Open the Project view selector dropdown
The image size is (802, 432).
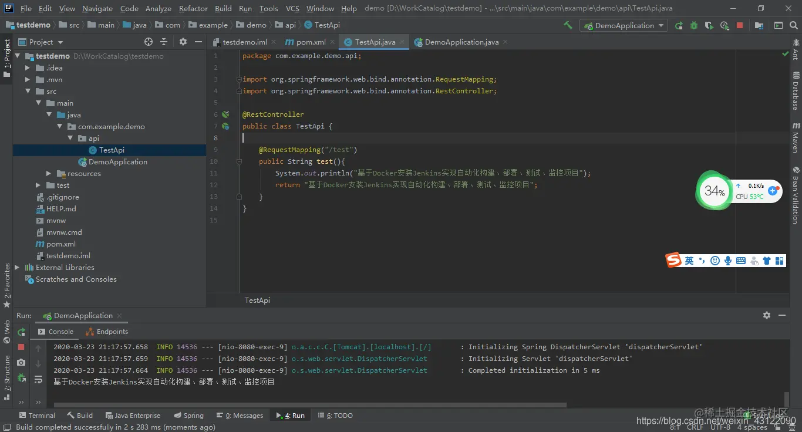pyautogui.click(x=41, y=42)
